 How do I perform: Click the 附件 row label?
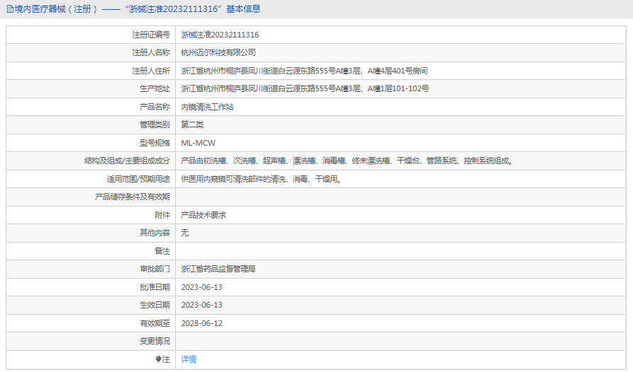(162, 215)
